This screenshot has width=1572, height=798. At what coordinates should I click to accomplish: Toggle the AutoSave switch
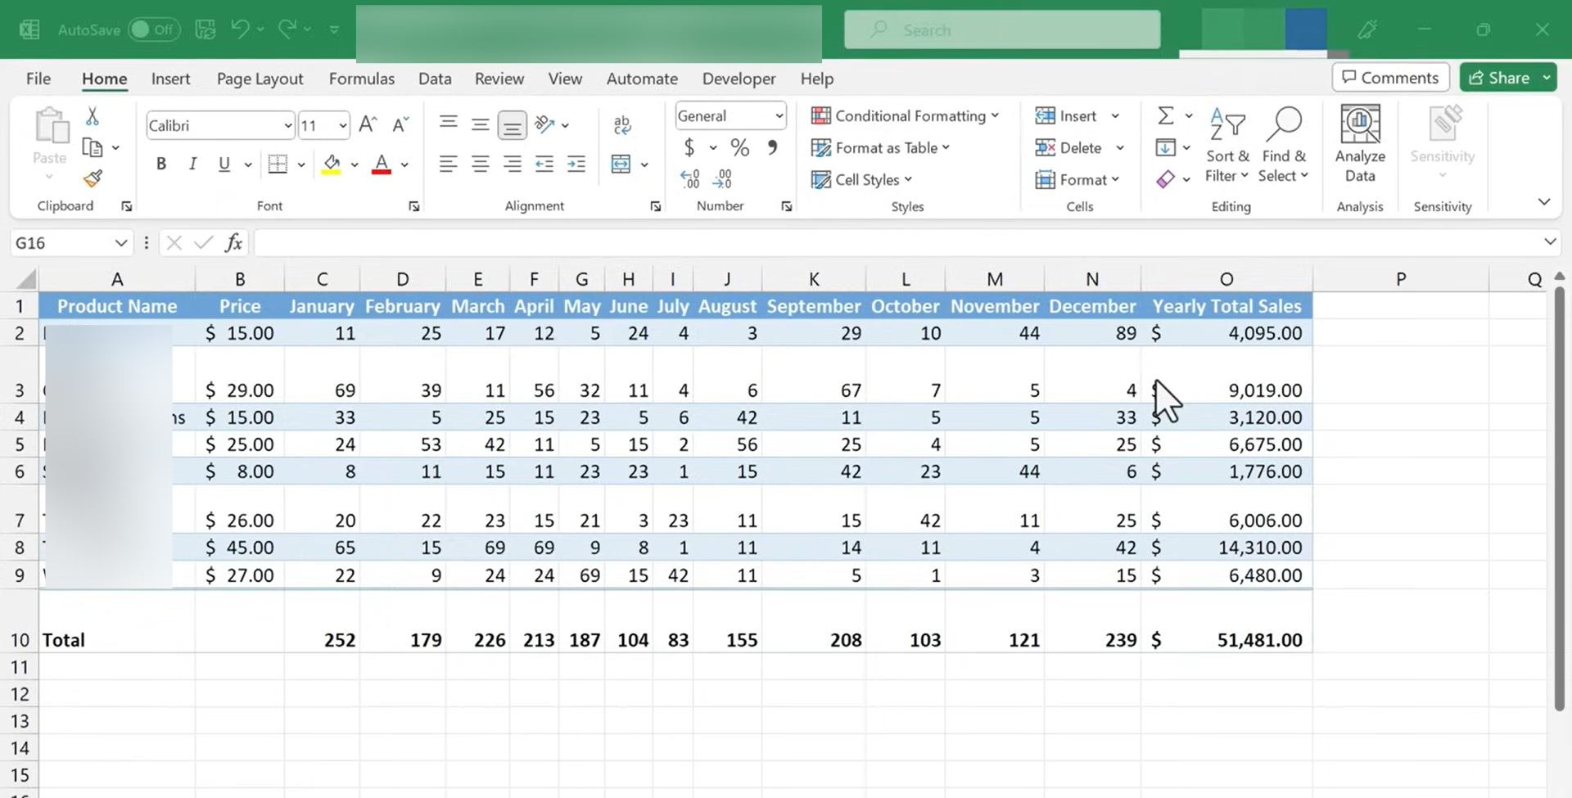click(153, 30)
